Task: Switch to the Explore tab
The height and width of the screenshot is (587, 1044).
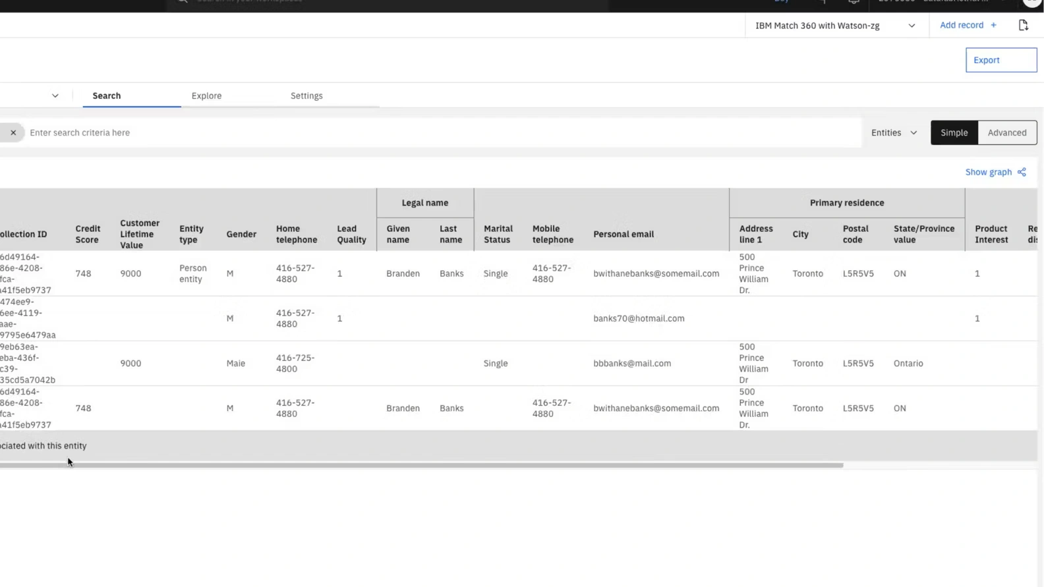Action: coord(206,96)
